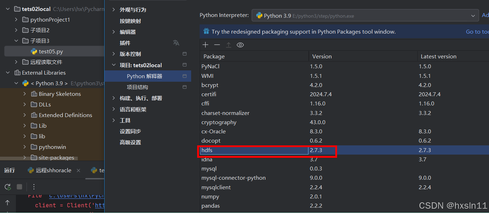Screen dimensions: 489x214
Task: Open the Python Interpreter dropdown
Action: point(473,15)
